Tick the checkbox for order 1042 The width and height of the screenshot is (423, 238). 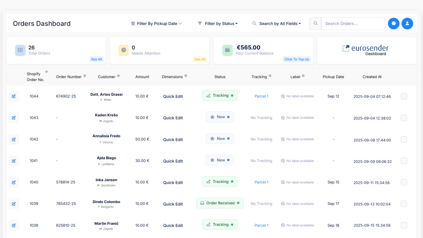click(x=404, y=139)
